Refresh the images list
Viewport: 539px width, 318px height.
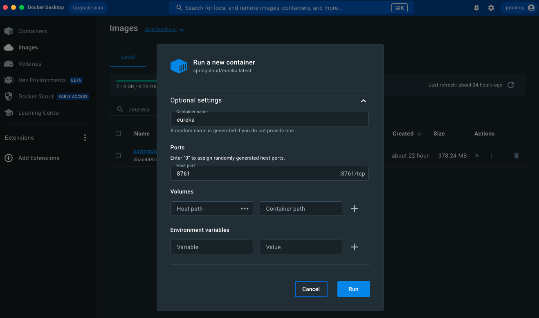click(x=511, y=85)
